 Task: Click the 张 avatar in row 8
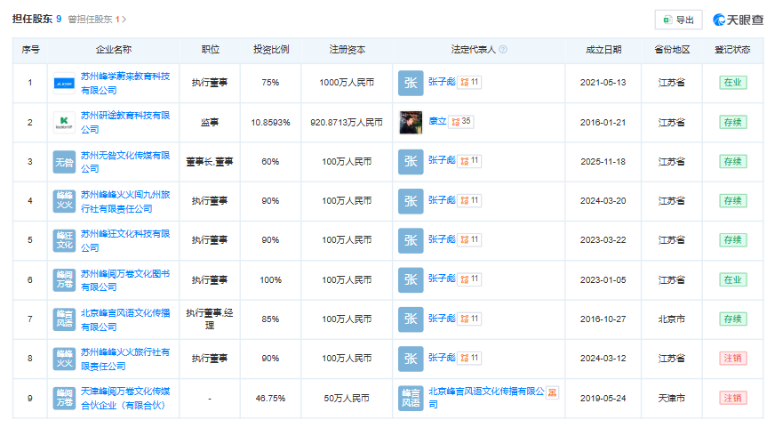coord(410,359)
